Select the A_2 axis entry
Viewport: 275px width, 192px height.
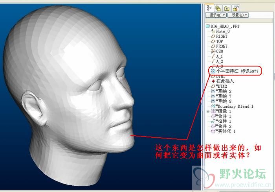(217, 61)
